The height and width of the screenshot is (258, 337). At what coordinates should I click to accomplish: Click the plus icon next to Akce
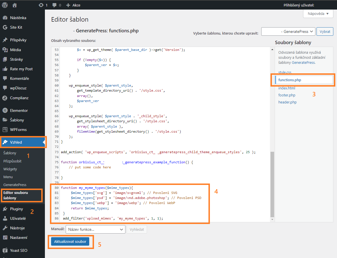(x=68, y=5)
